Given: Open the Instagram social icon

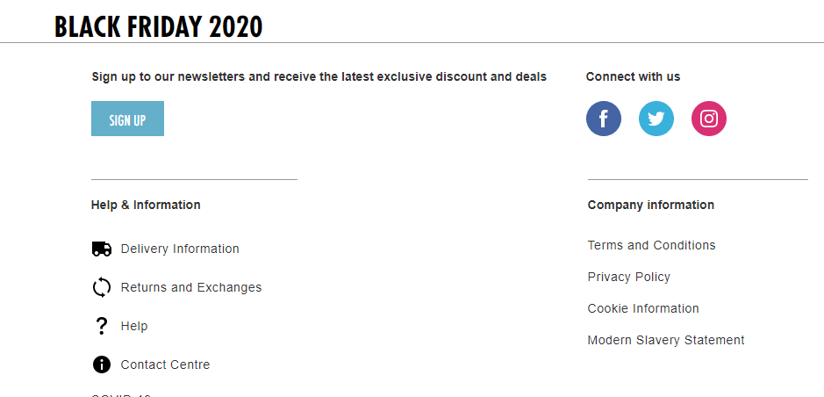Looking at the screenshot, I should 708,119.
